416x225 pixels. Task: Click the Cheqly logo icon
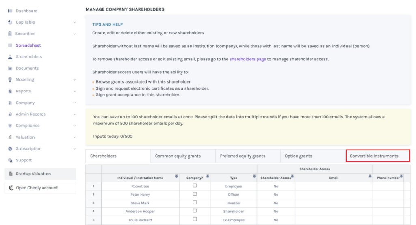tap(11, 188)
